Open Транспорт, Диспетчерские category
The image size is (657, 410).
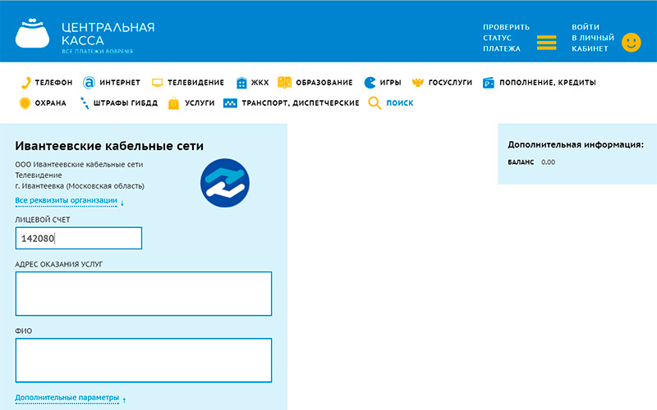coord(301,103)
